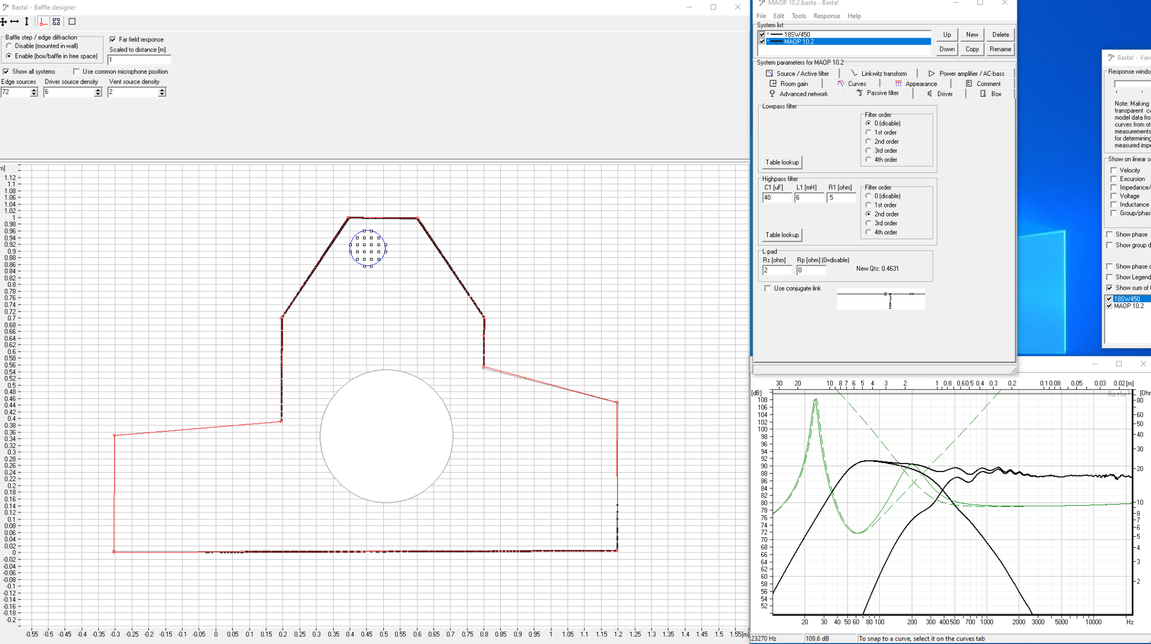Click the Delete system button
The height and width of the screenshot is (644, 1151).
(x=1000, y=35)
